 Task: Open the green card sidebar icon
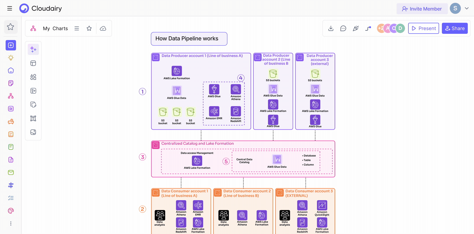[11, 147]
